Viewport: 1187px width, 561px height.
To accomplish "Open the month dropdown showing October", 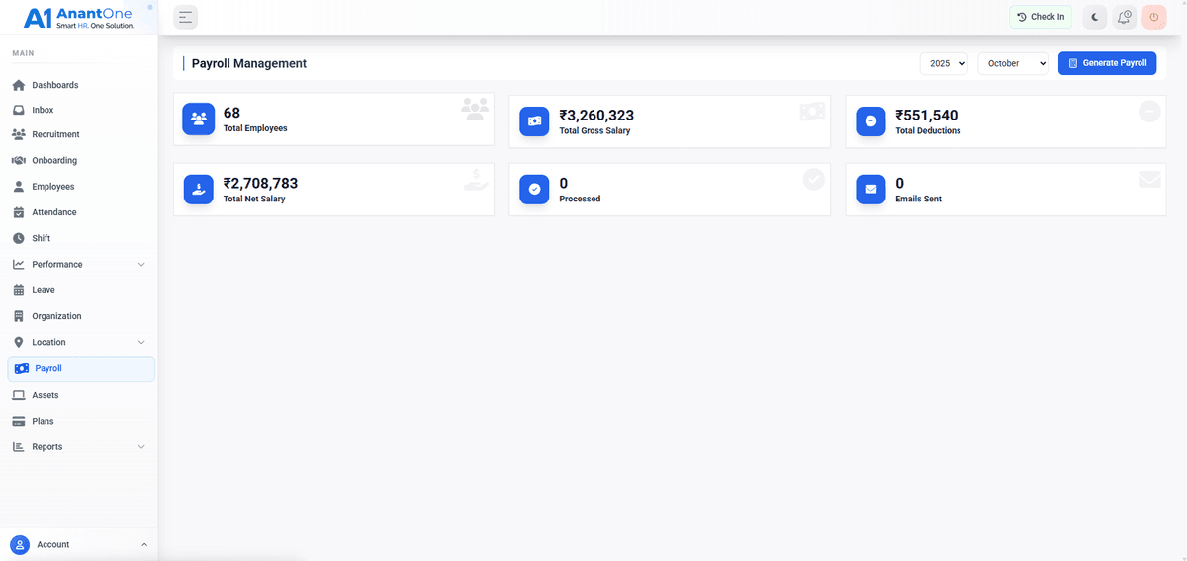I will coord(1013,63).
